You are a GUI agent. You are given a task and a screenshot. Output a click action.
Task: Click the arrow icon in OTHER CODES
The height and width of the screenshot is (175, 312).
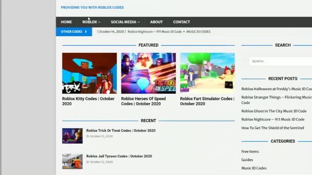point(86,32)
